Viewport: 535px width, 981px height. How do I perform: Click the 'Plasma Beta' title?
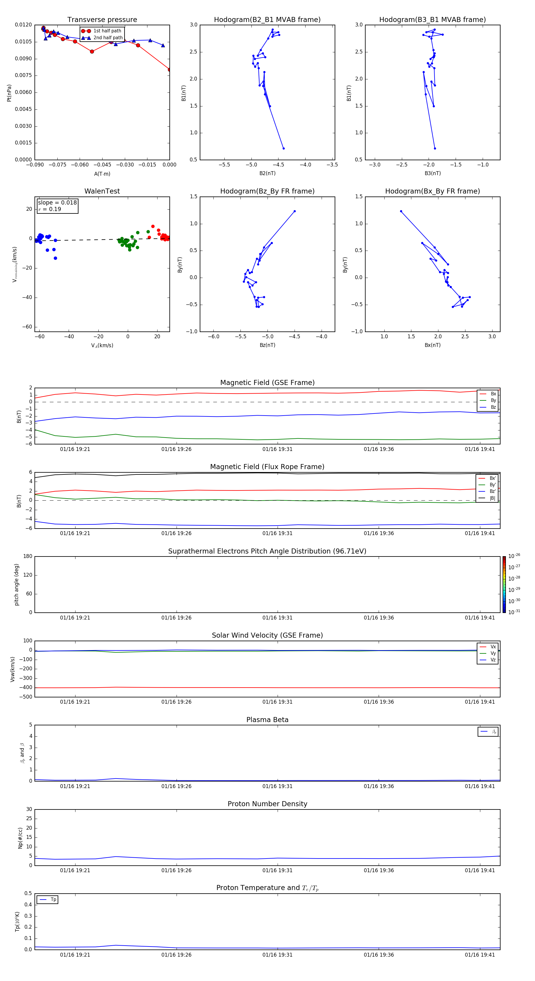267,720
